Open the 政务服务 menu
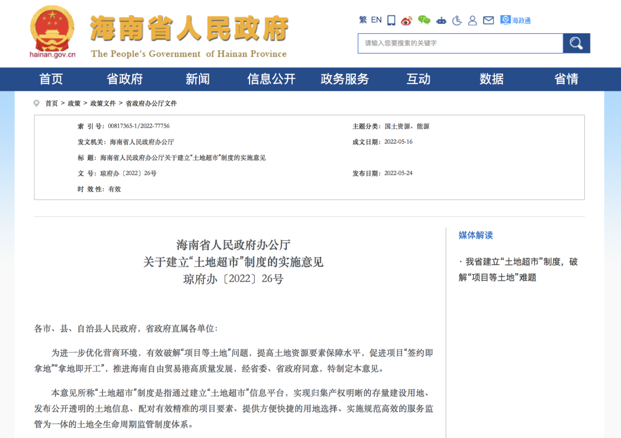Image resolution: width=621 pixels, height=438 pixels. pos(346,79)
